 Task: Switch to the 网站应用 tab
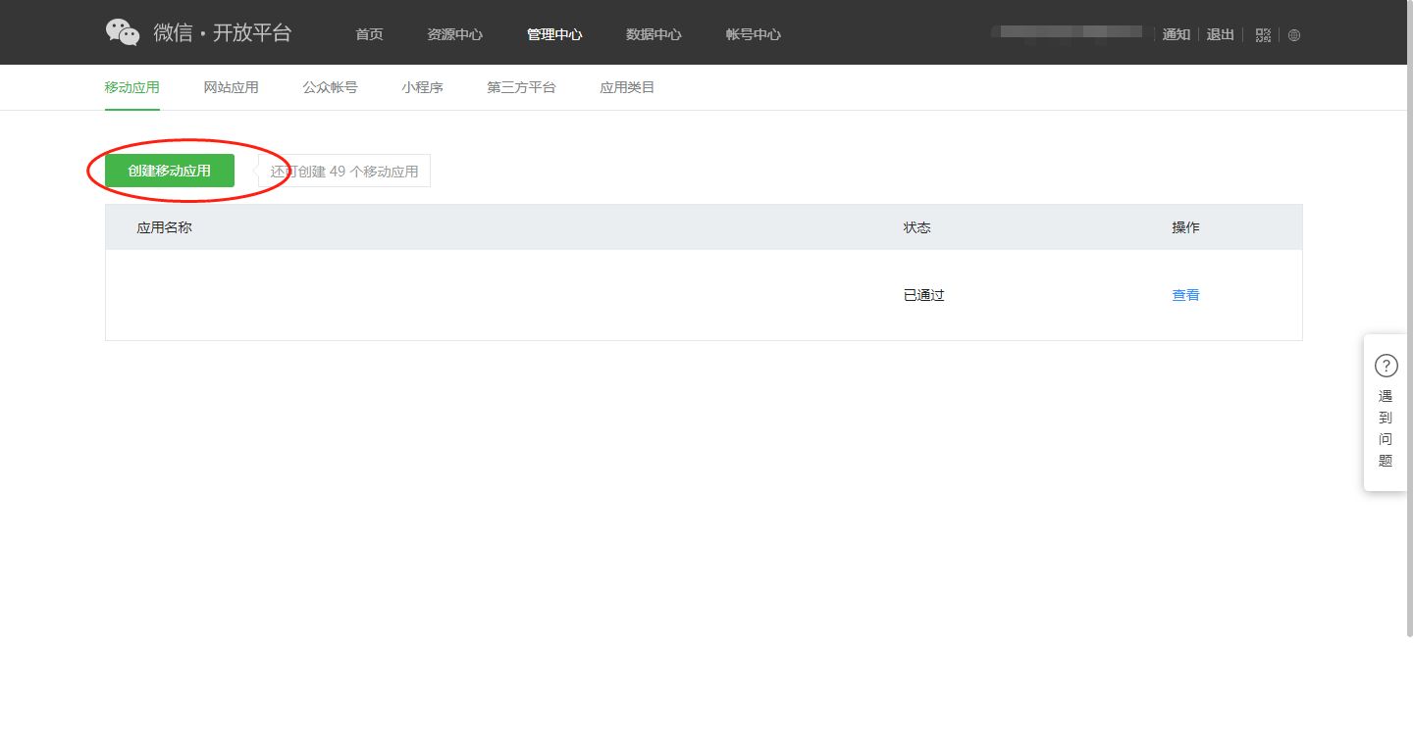click(x=231, y=87)
